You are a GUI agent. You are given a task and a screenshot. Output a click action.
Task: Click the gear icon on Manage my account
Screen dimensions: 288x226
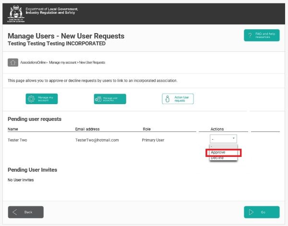click(31, 99)
